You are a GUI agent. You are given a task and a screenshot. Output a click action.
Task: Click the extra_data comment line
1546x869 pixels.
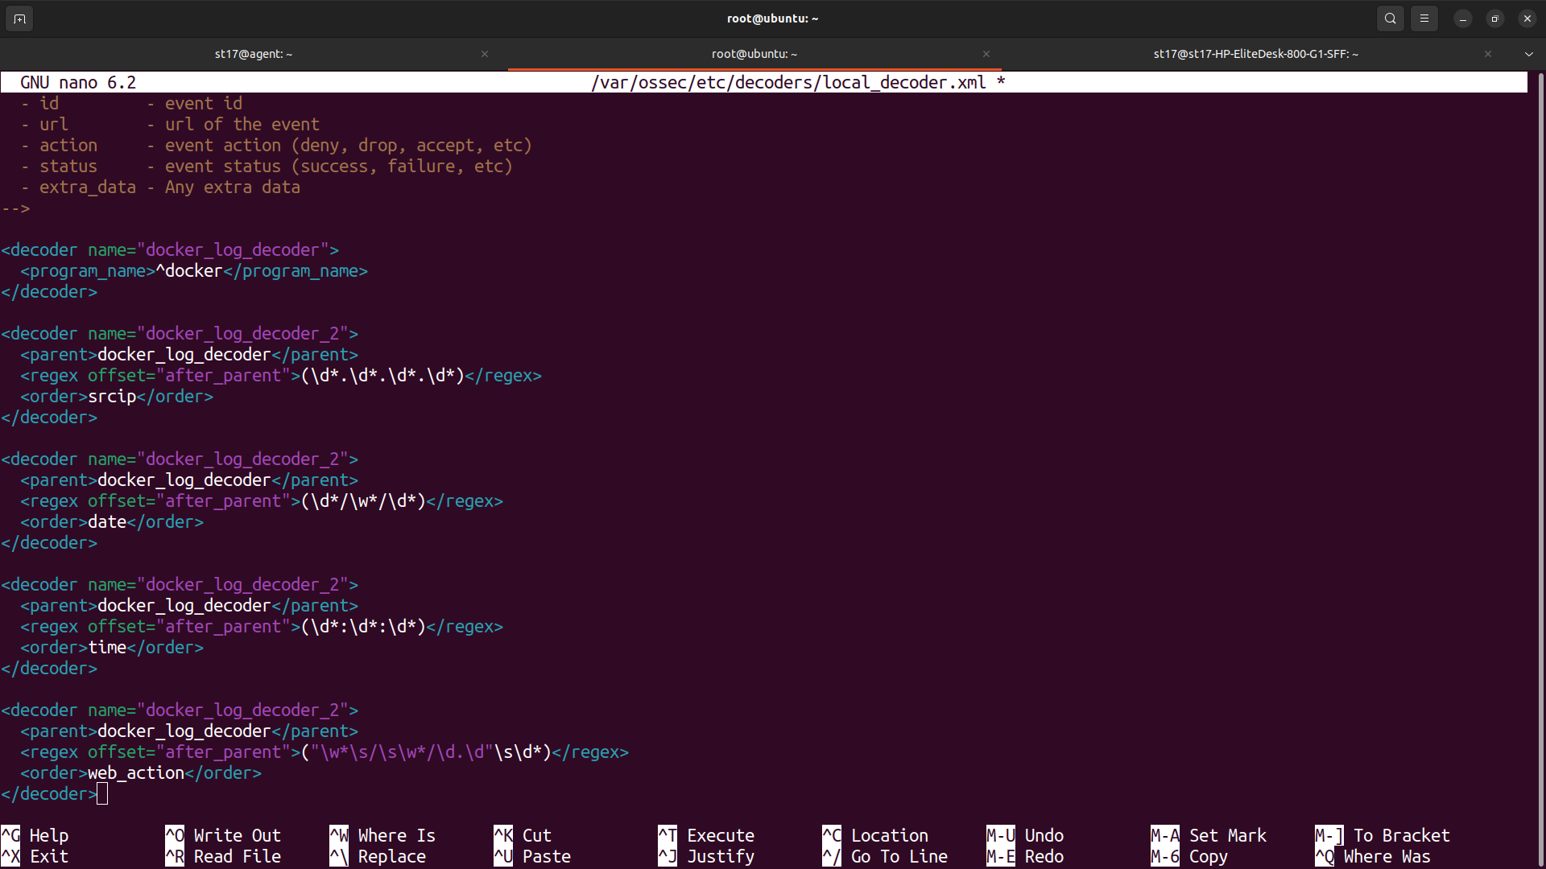pos(160,187)
